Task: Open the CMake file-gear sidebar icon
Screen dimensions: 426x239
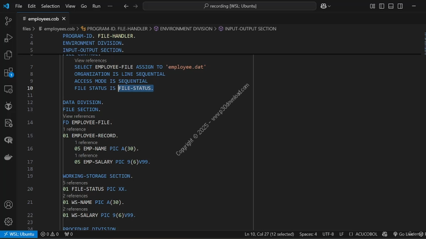Action: tap(8, 123)
